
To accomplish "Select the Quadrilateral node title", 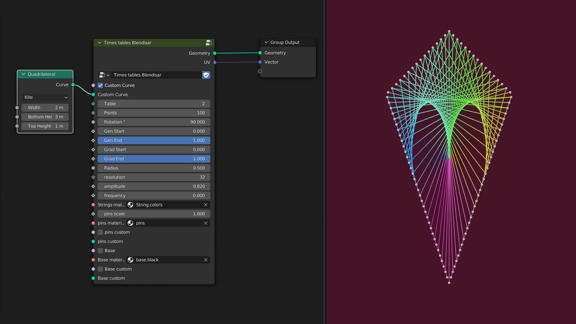I will click(41, 74).
